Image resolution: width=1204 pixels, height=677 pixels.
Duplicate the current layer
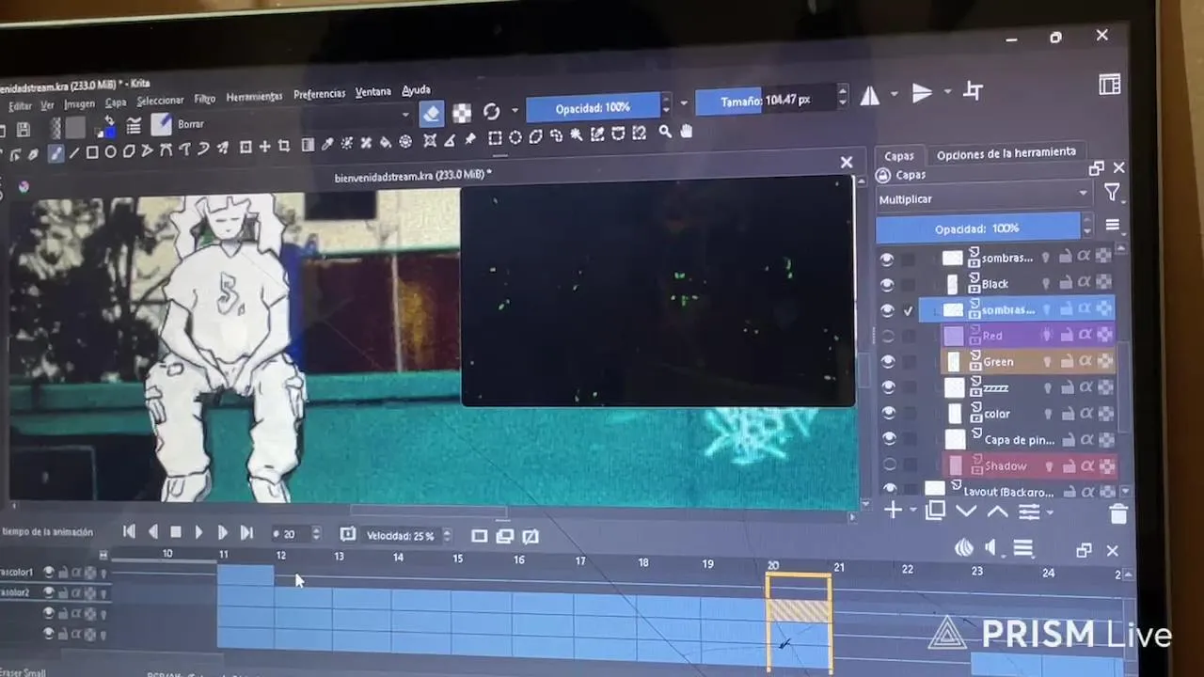point(935,511)
